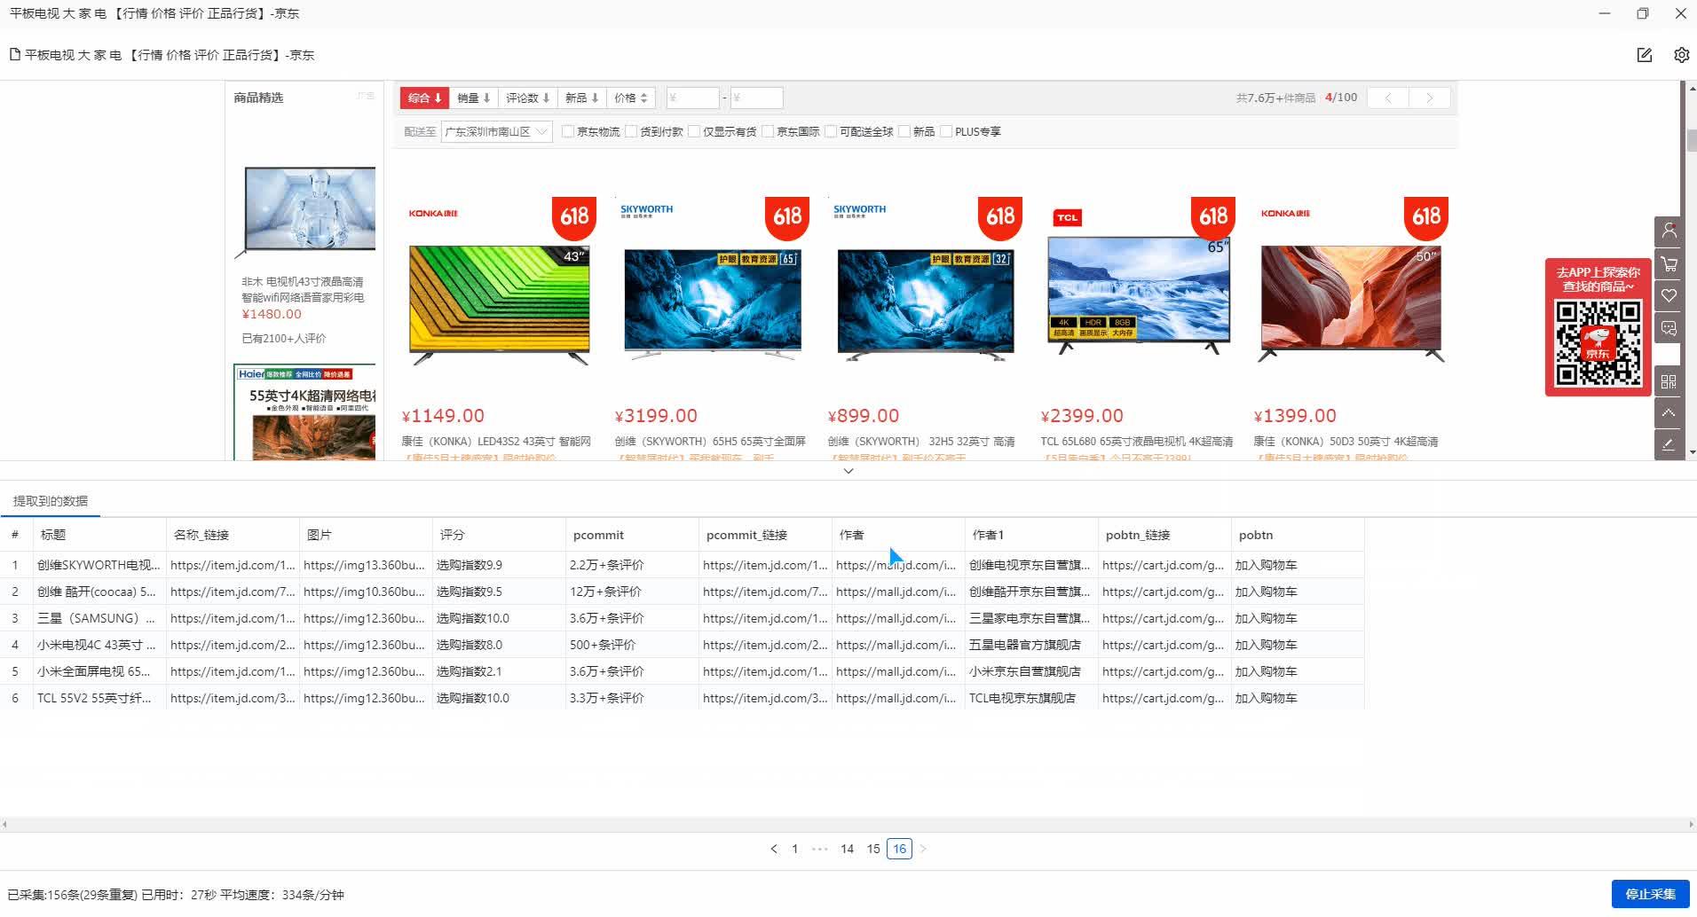
Task: Click the SKYWORTH logo above 65H5
Action: pos(646,210)
